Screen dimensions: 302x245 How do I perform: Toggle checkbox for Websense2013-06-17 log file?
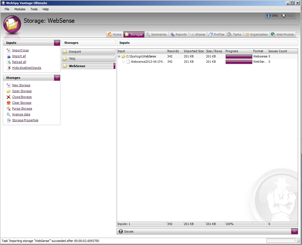[x=123, y=62]
